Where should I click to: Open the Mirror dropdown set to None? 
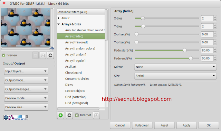(x=175, y=67)
